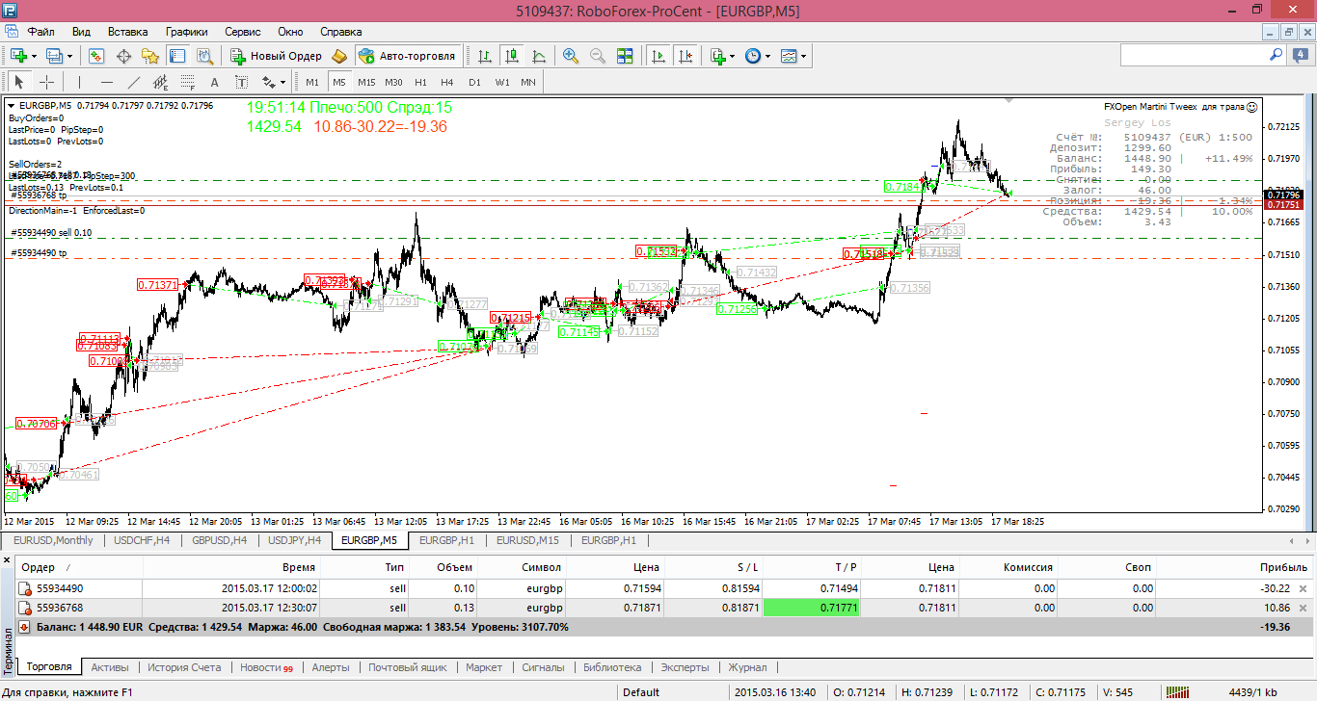This screenshot has height=701, width=1317.
Task: Zoom out of the chart
Action: [598, 56]
